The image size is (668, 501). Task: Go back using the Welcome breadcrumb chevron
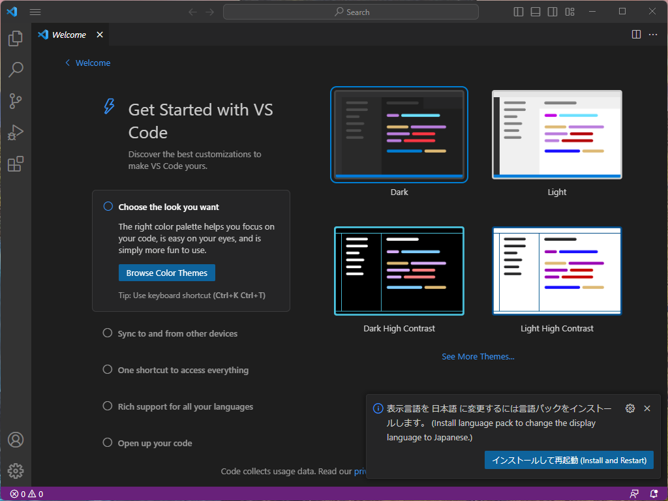(67, 63)
